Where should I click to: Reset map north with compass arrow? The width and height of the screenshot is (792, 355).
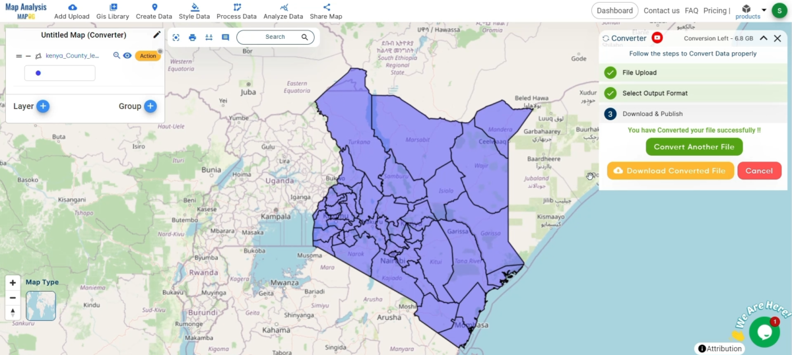[13, 312]
